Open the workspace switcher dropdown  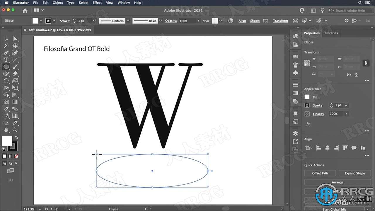pyautogui.click(x=313, y=11)
